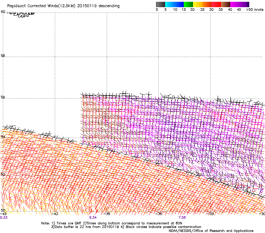Click the -33 longitude axis label

(211, 214)
